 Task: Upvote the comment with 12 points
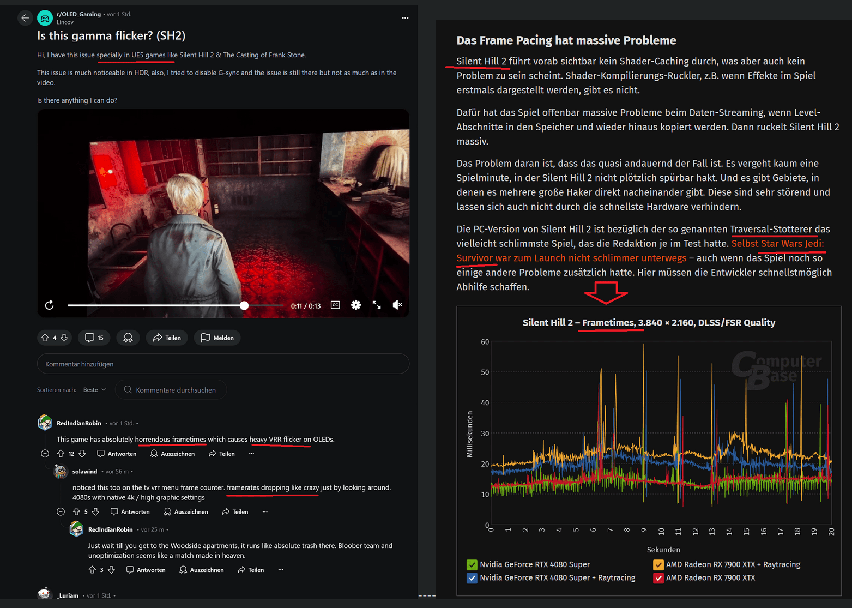(61, 454)
